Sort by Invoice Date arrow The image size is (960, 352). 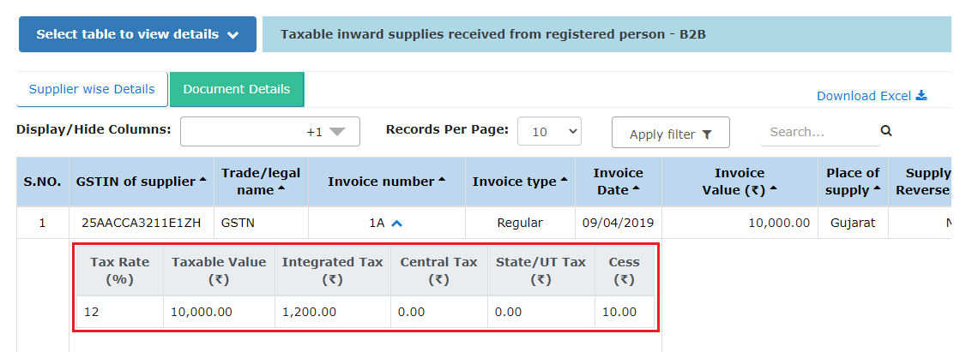pos(637,190)
